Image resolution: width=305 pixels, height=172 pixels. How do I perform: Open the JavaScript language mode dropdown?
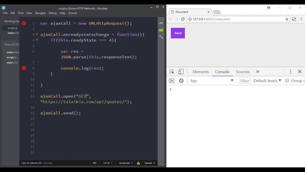pos(126,163)
